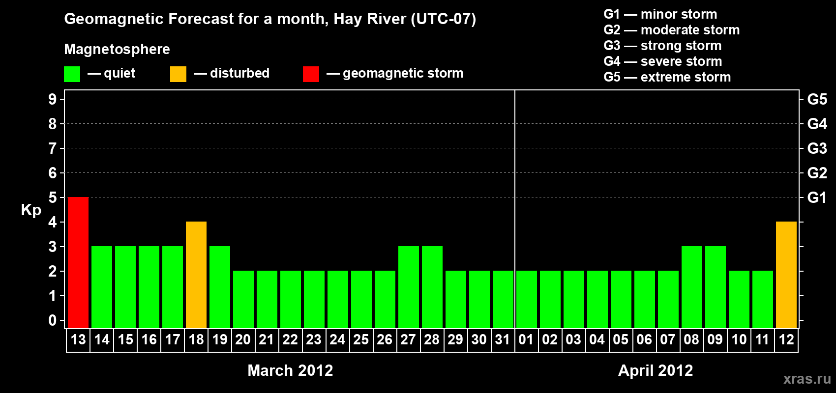
Task: Click the date label 28
Action: click(432, 339)
